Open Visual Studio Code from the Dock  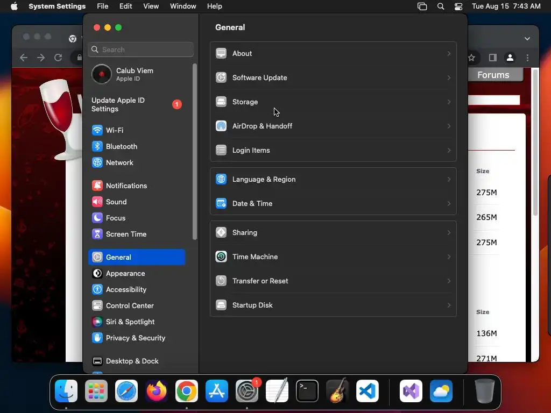click(367, 391)
